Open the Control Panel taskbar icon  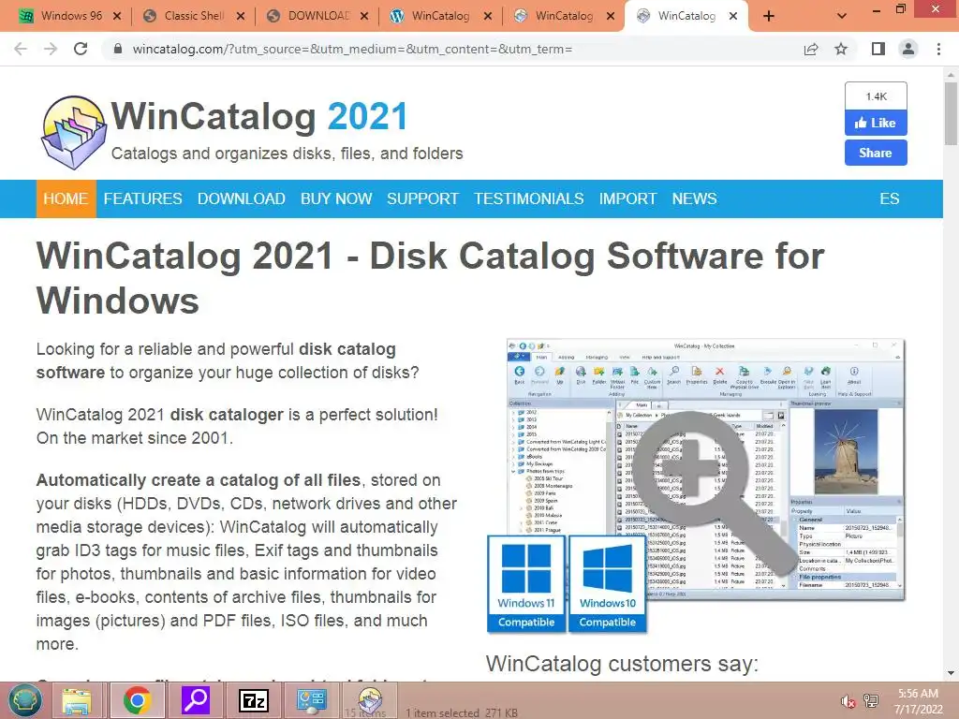(312, 700)
